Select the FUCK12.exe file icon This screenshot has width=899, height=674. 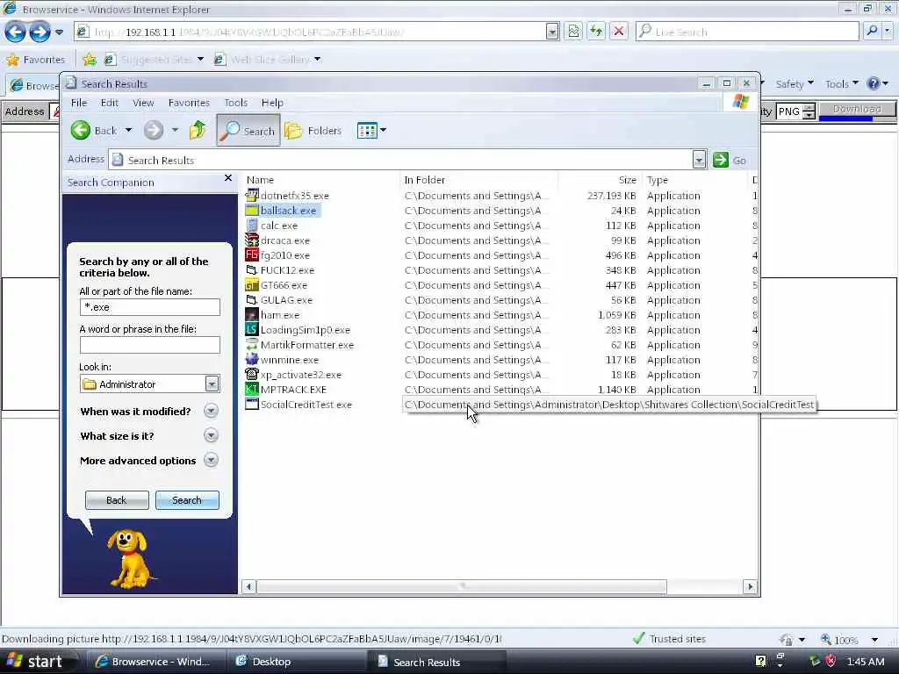[x=252, y=270]
